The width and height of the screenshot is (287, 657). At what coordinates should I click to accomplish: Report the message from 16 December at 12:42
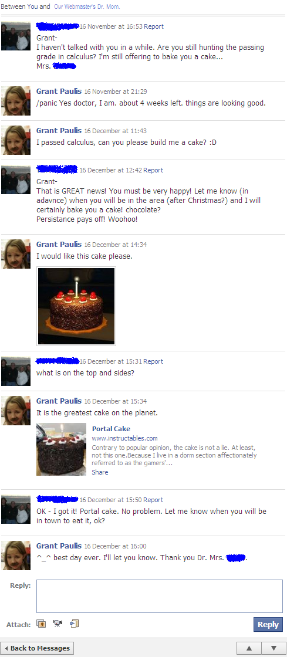coord(153,170)
